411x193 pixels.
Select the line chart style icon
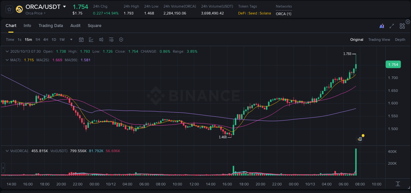(x=91, y=40)
